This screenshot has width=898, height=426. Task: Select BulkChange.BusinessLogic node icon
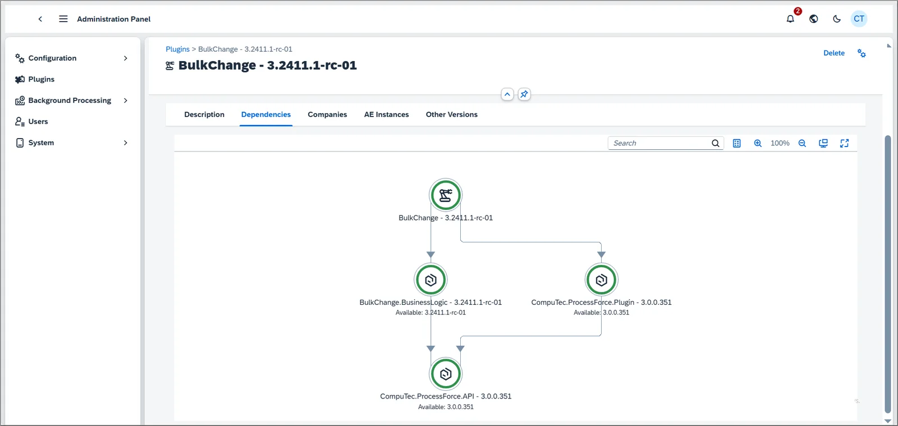pos(430,280)
